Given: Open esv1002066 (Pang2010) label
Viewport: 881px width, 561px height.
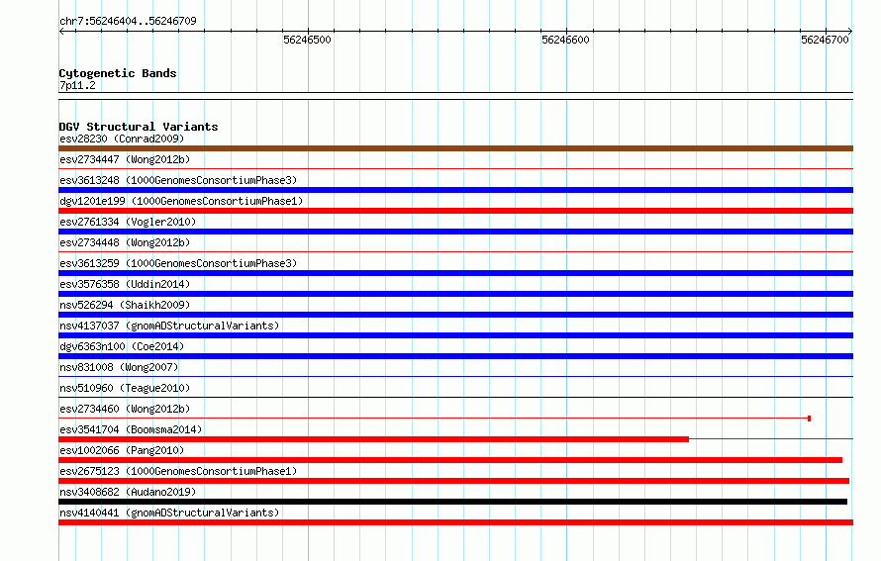Looking at the screenshot, I should point(122,450).
